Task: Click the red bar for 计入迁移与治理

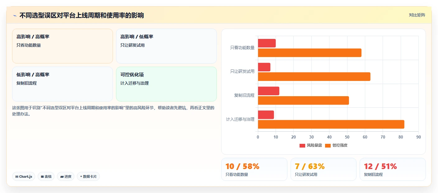Action: pos(266,115)
